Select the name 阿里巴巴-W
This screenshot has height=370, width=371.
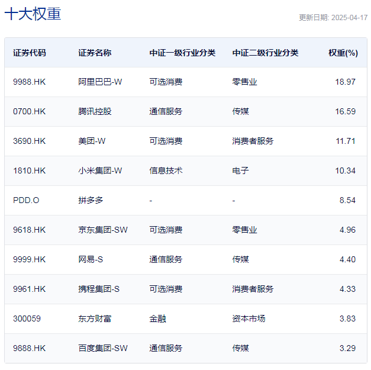point(100,82)
